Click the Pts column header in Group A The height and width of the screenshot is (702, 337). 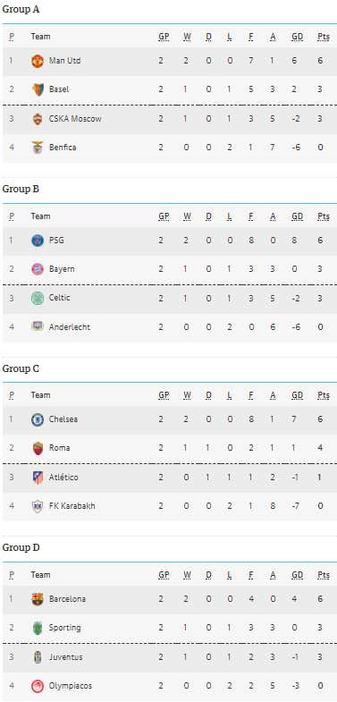point(323,37)
